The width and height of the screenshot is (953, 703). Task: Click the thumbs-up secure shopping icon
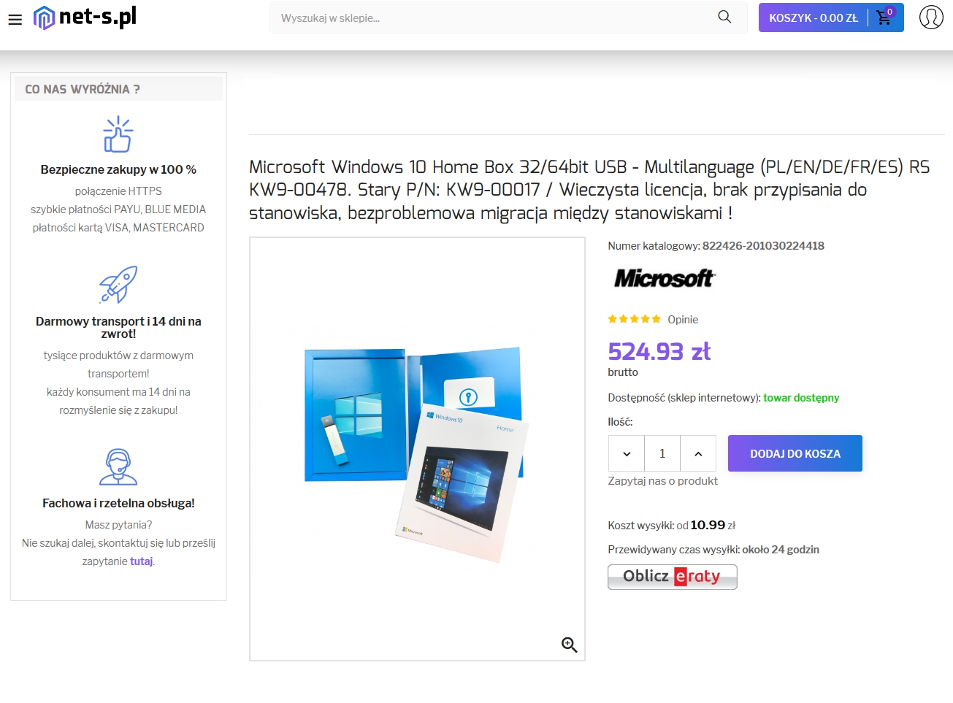pos(118,134)
